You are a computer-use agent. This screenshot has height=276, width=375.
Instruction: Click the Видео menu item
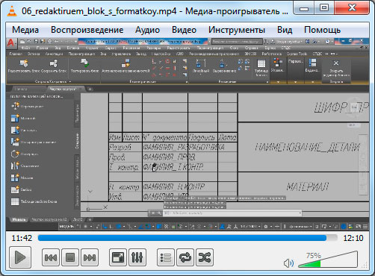pos(184,30)
